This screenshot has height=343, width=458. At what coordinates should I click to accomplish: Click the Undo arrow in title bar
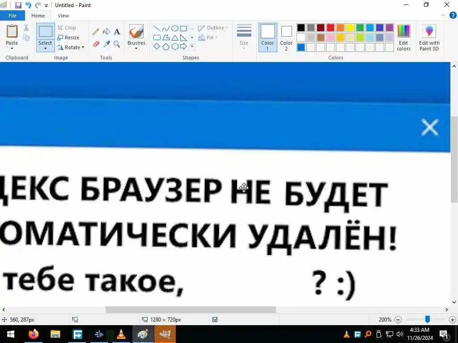28,5
